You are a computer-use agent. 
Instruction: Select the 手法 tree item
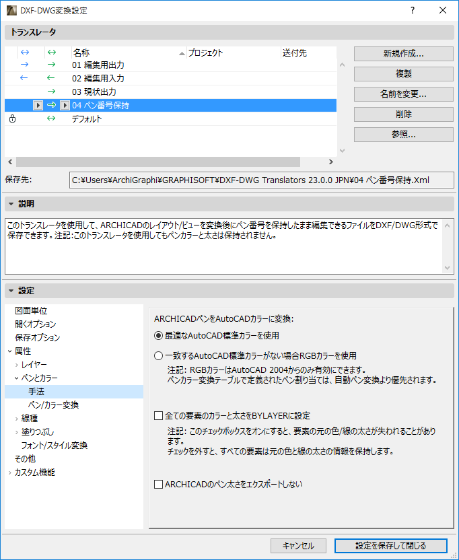pyautogui.click(x=74, y=392)
